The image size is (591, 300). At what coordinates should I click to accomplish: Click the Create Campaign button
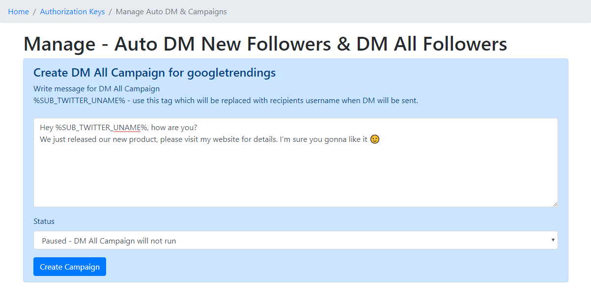(x=70, y=267)
